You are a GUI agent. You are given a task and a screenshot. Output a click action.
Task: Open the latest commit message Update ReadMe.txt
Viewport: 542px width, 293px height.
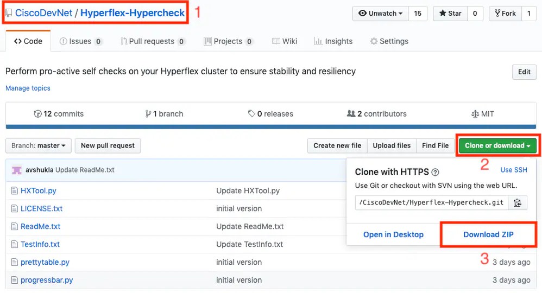tap(85, 170)
